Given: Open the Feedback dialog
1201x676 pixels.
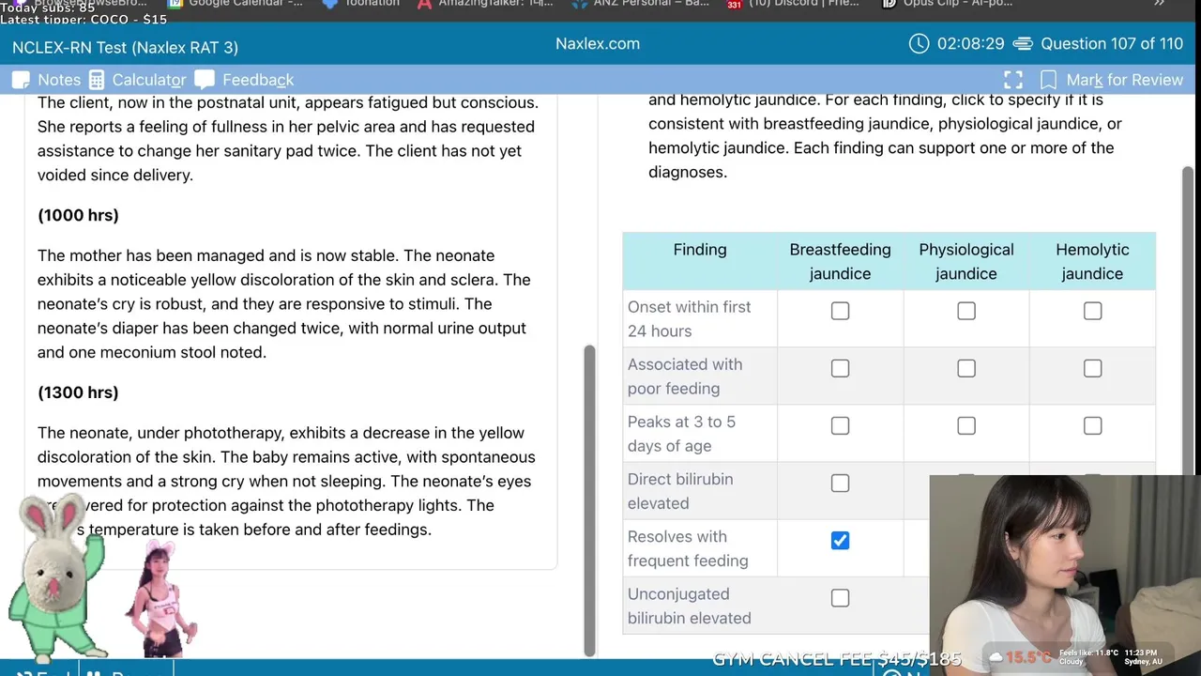Looking at the screenshot, I should coord(244,80).
